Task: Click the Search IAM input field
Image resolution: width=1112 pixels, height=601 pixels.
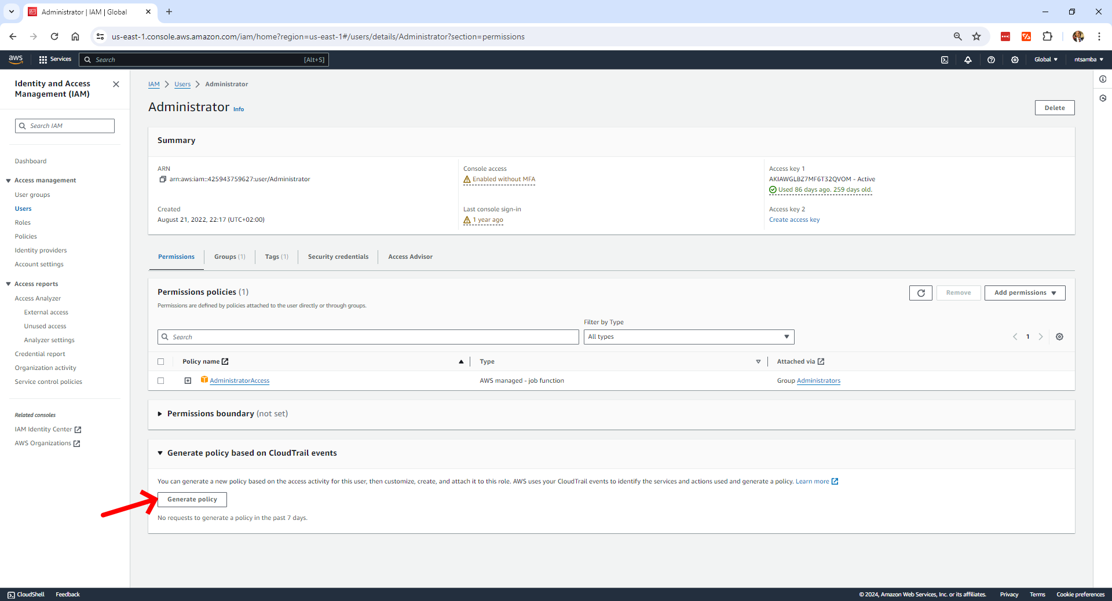Action: point(65,126)
